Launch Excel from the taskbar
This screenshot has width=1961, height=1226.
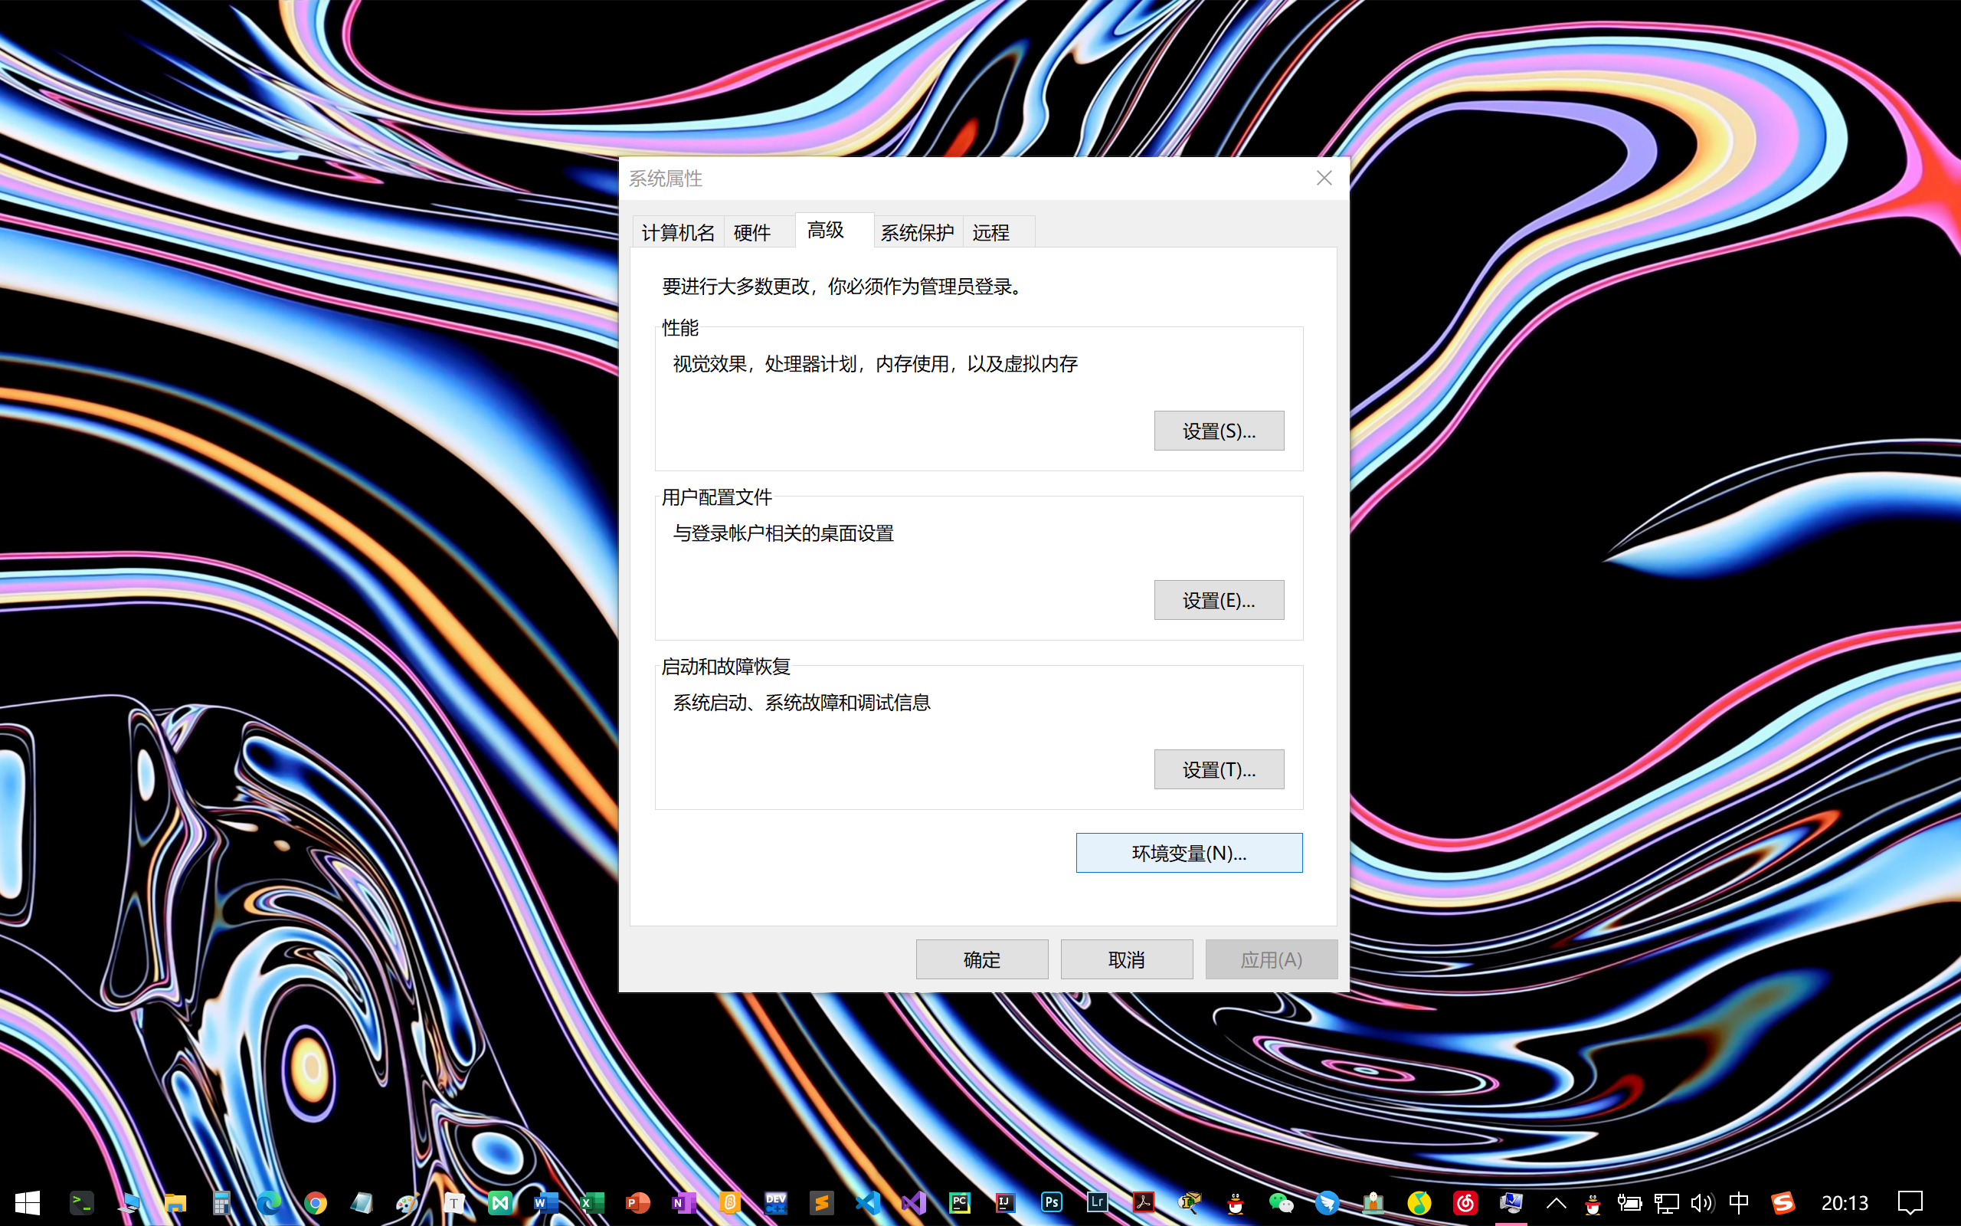[591, 1202]
